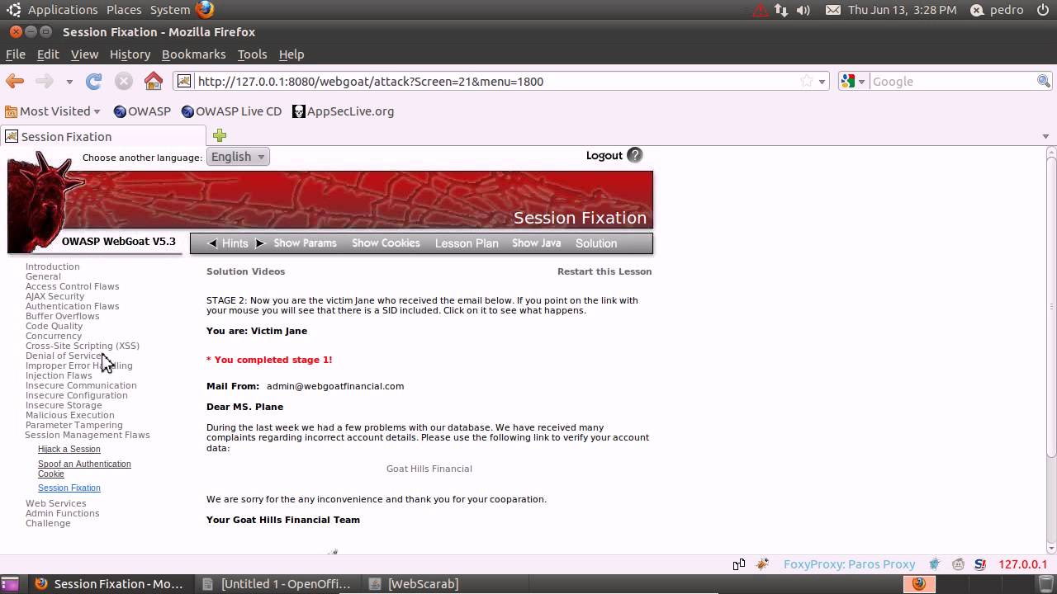The image size is (1057, 594).
Task: Open the Tools menu
Action: [x=252, y=54]
